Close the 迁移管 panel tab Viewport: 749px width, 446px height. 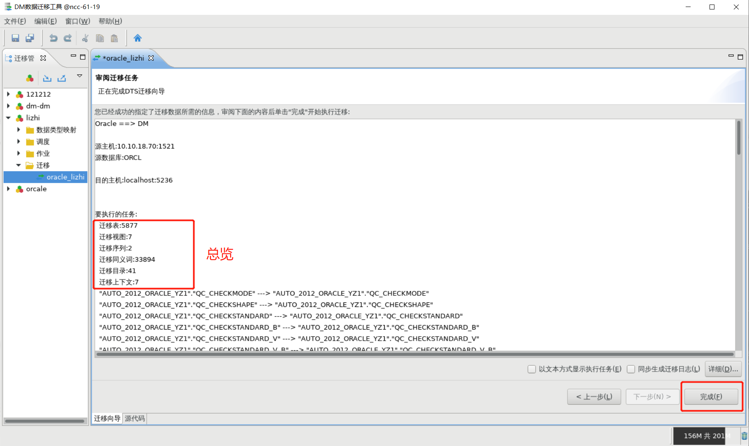click(43, 58)
